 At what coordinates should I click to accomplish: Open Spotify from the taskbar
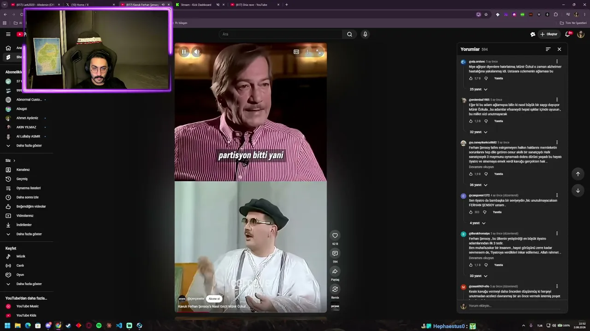coord(99,325)
